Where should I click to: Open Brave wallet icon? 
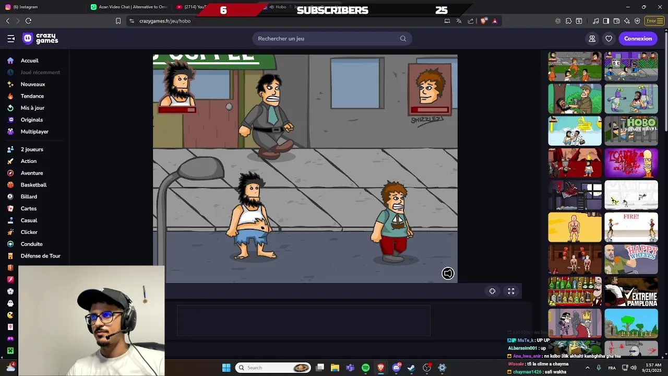click(x=616, y=21)
